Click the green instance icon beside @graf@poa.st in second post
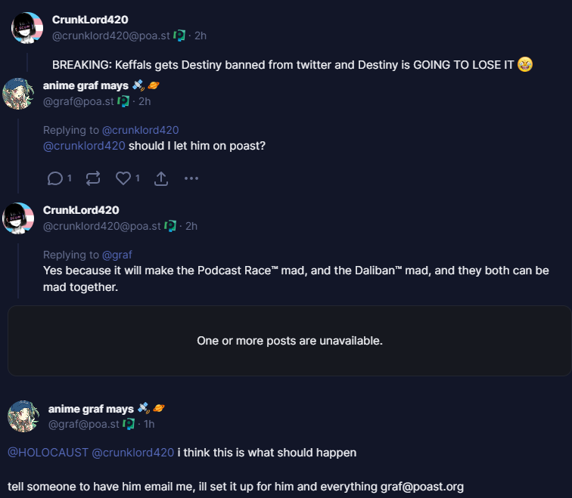Screen dimensions: 572x498 click(123, 101)
